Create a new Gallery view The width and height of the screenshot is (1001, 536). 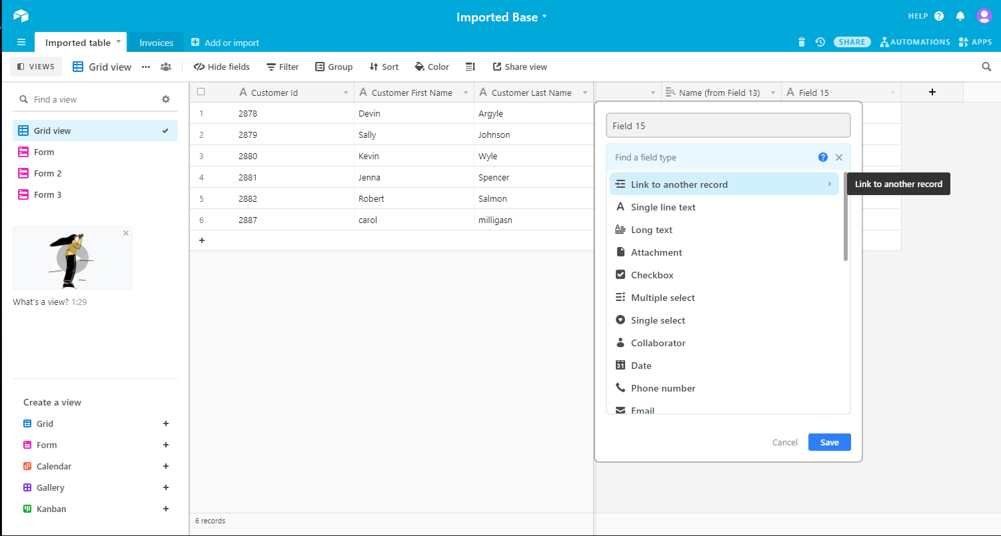click(95, 487)
